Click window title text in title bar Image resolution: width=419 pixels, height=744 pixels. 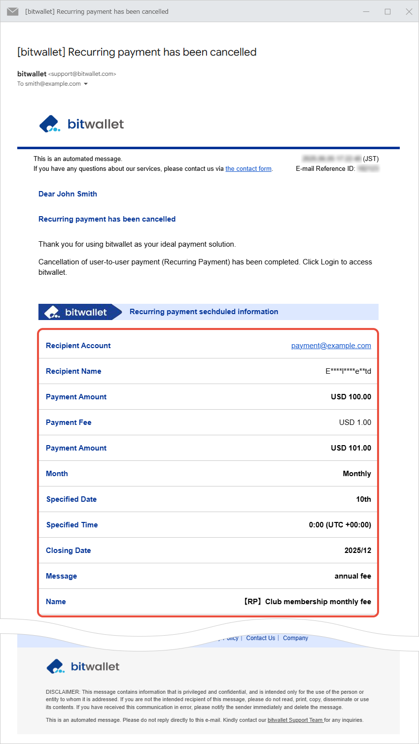tap(97, 11)
